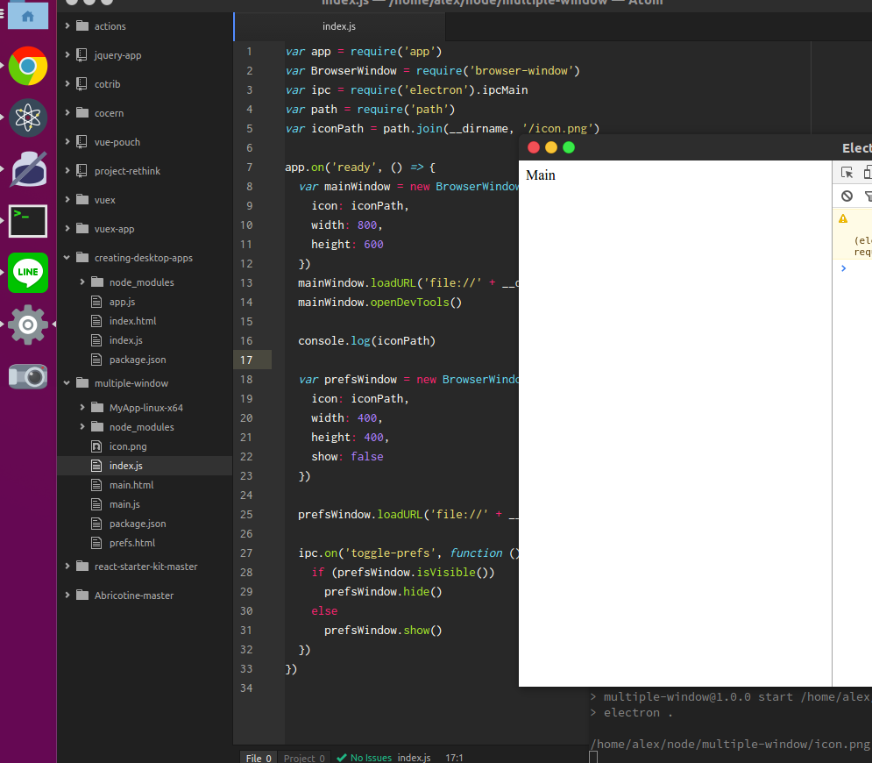Click the jquery-app repository icon

(82, 54)
